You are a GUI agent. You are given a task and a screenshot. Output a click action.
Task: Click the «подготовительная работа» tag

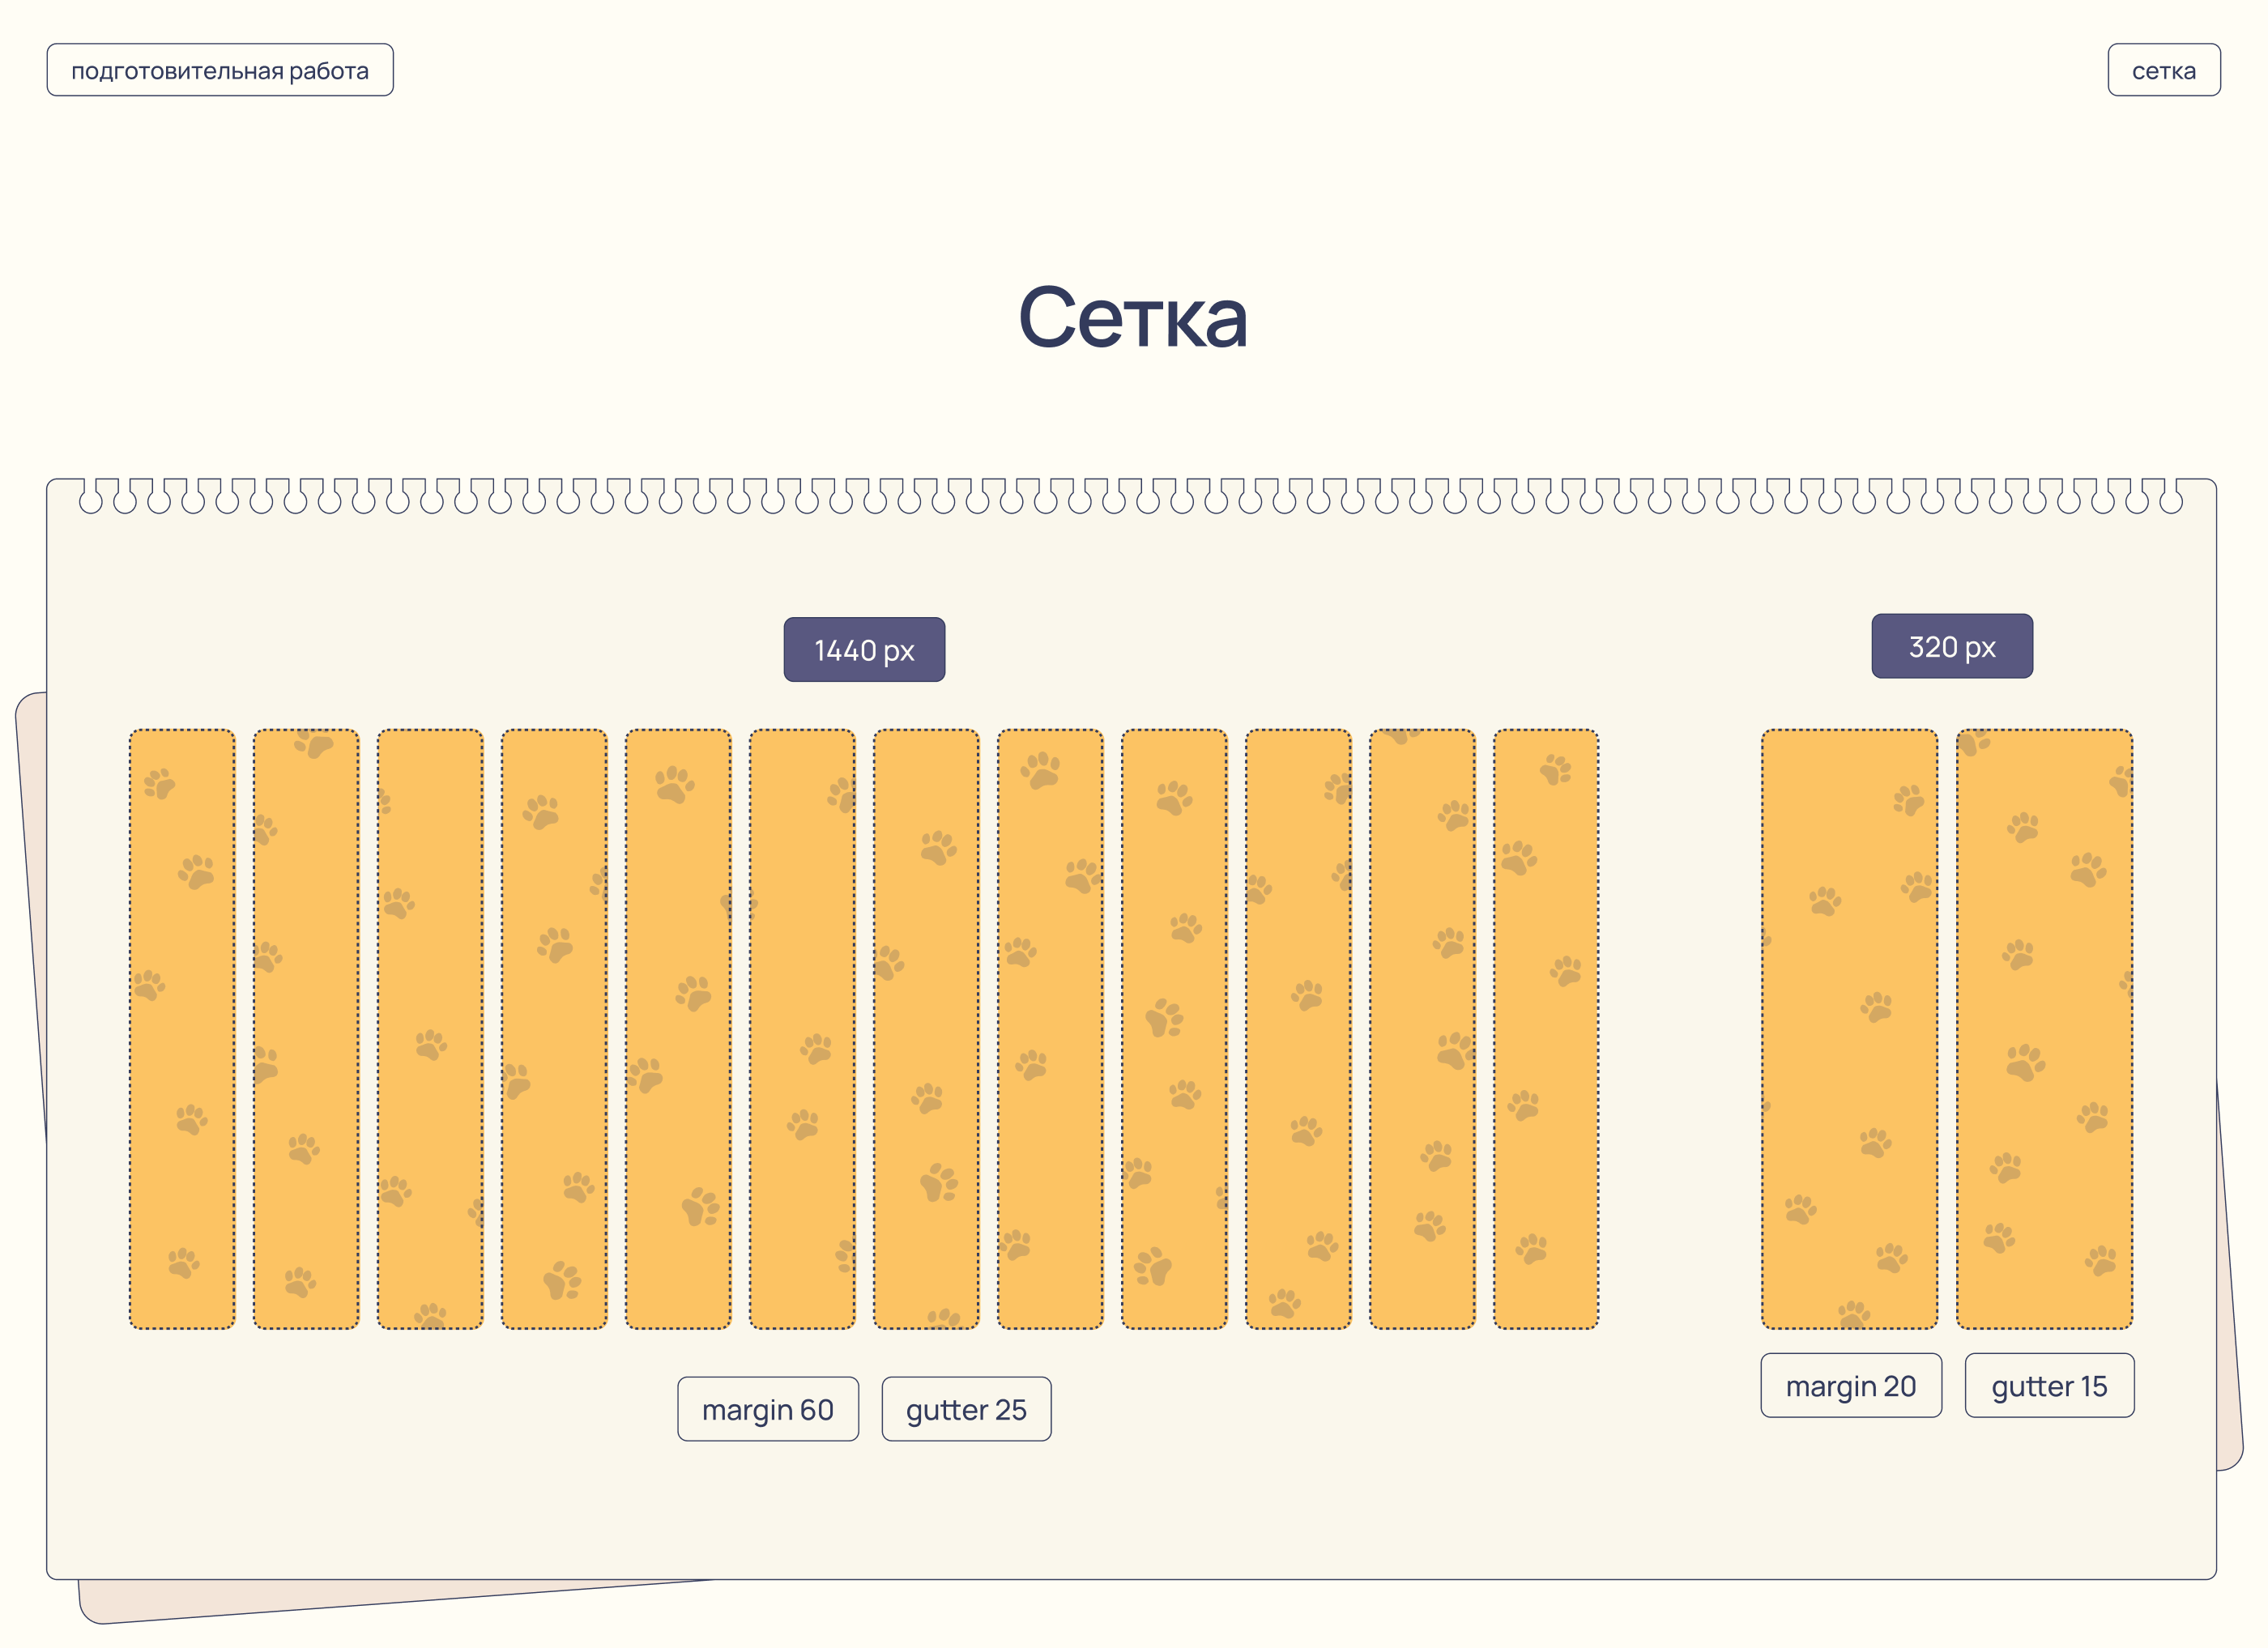pos(220,70)
